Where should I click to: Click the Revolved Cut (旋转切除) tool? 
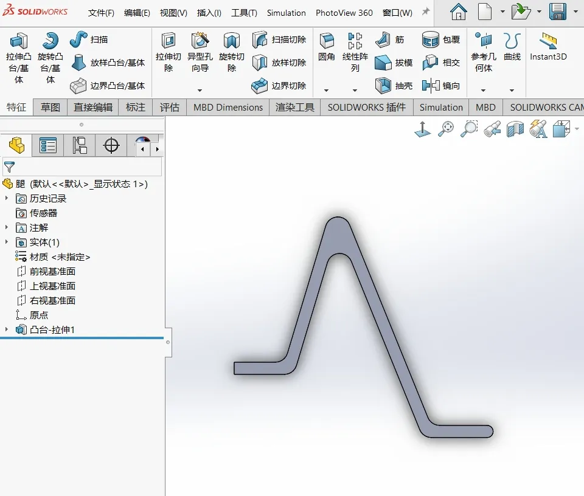[232, 52]
